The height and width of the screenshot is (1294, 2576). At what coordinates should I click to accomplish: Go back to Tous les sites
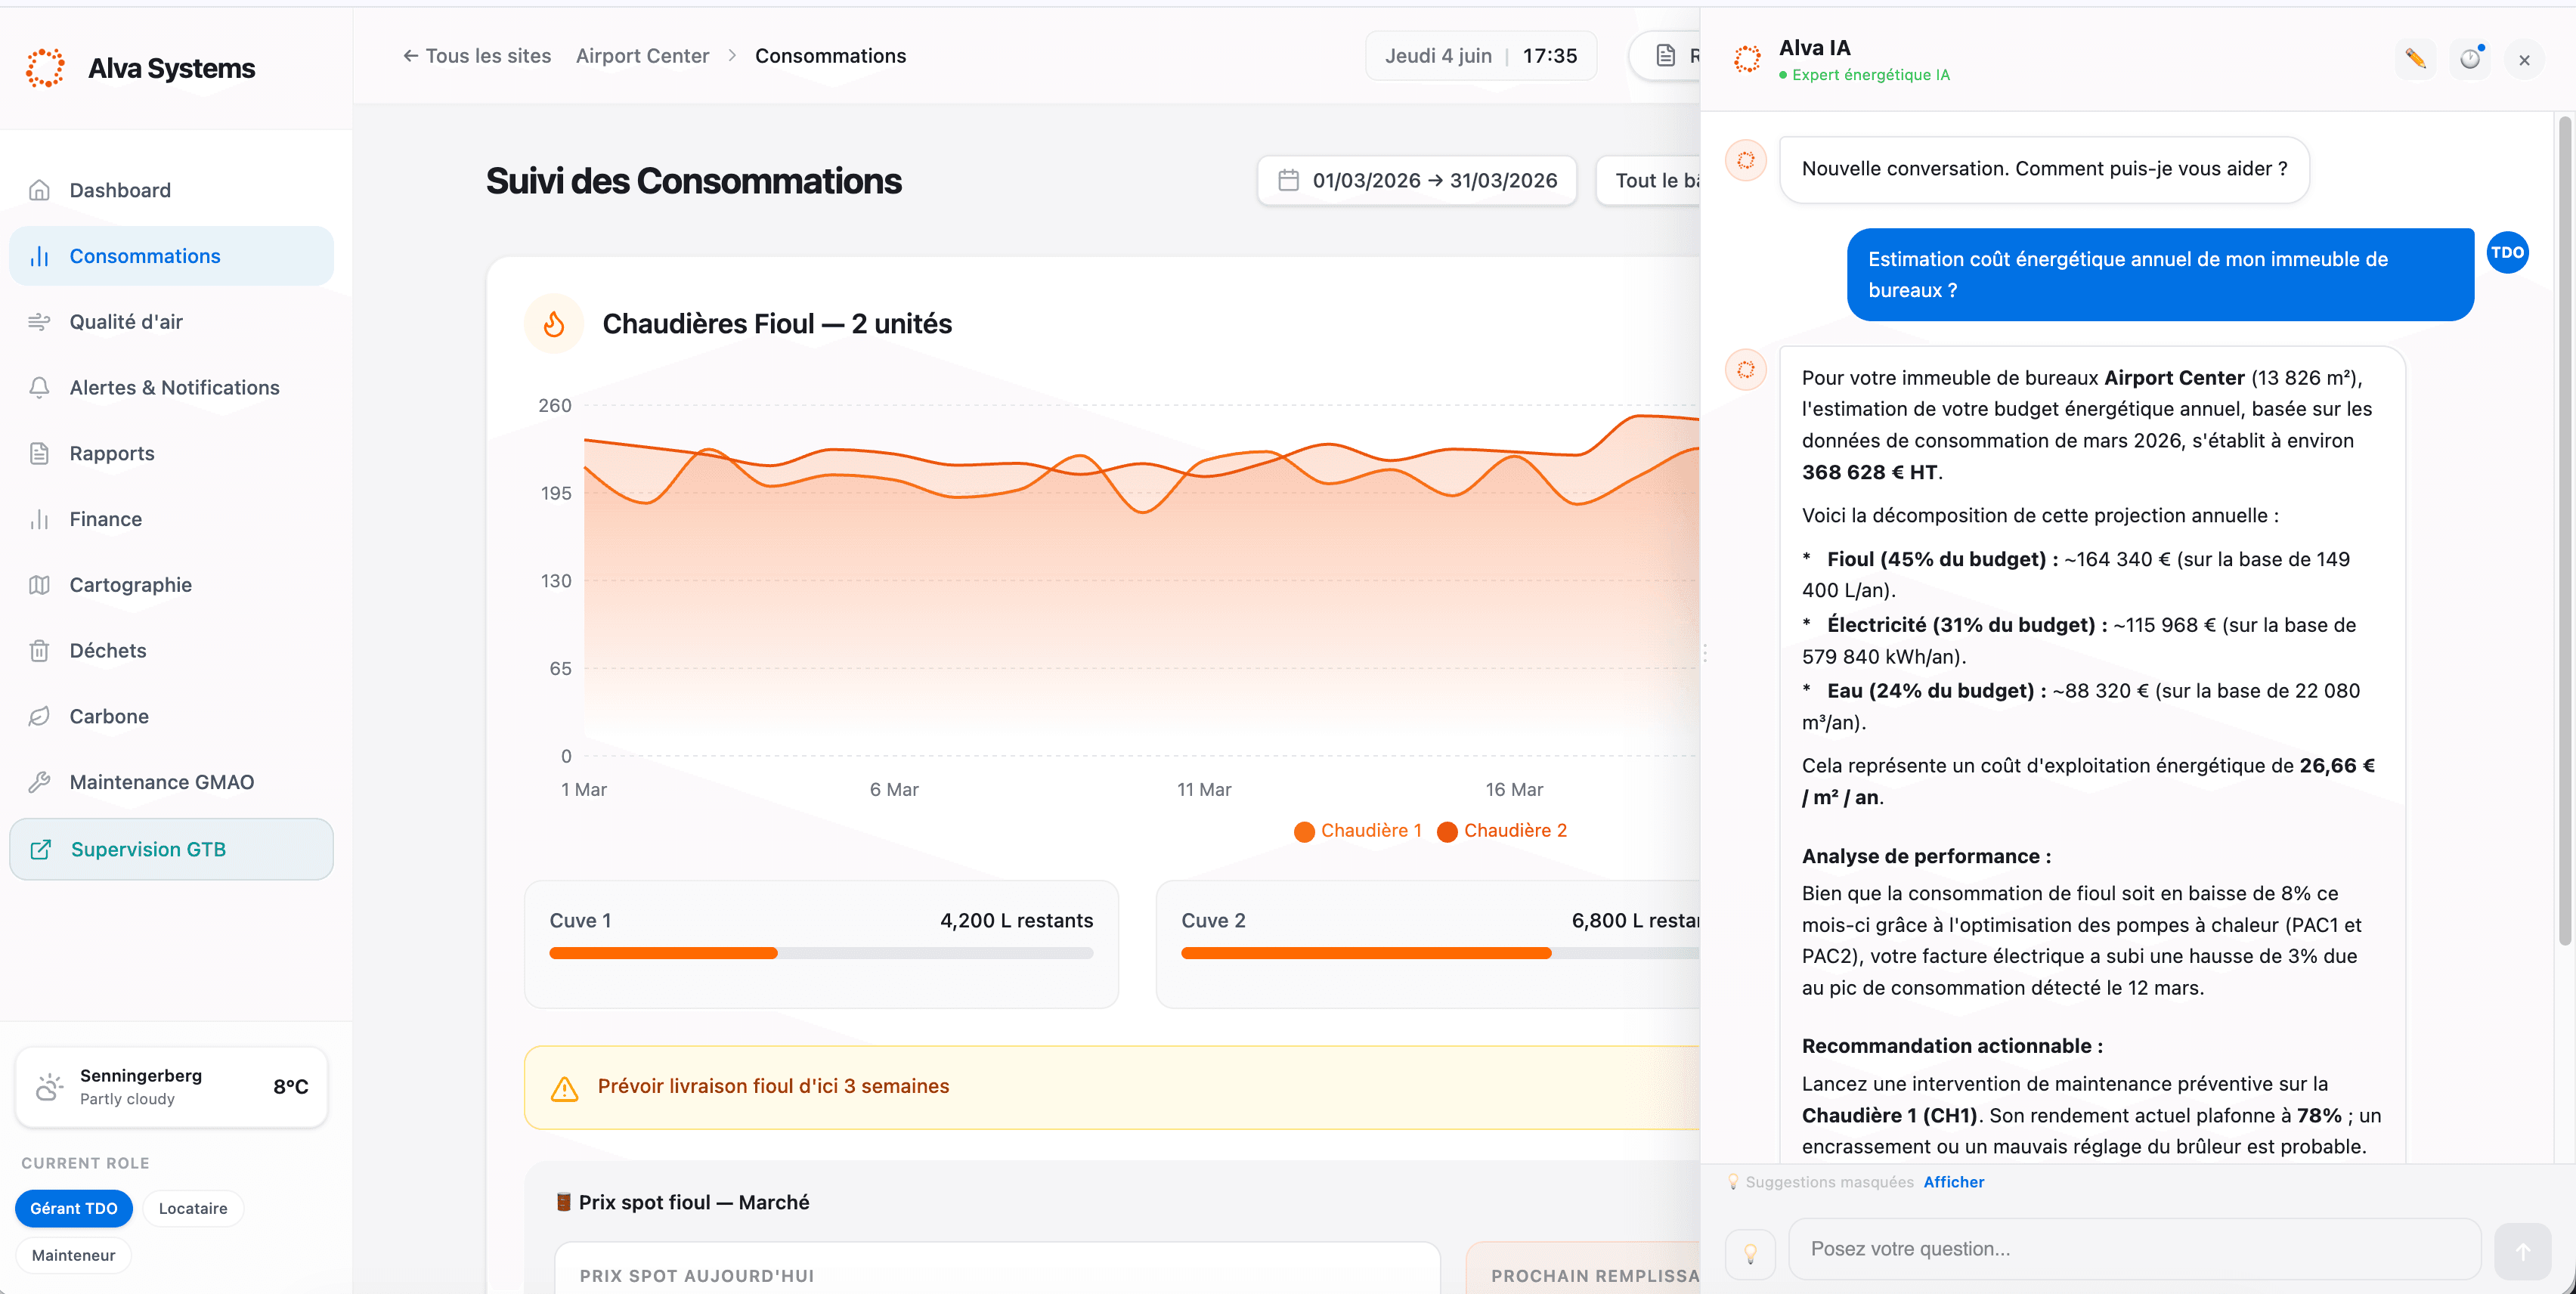[x=477, y=56]
